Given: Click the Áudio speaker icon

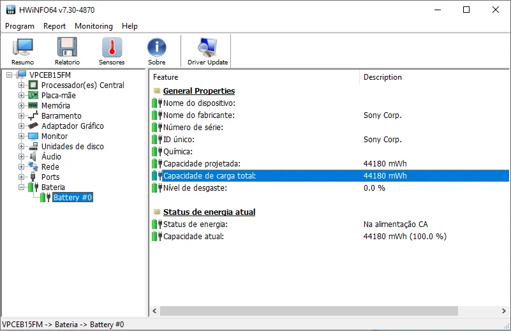Looking at the screenshot, I should coord(33,156).
